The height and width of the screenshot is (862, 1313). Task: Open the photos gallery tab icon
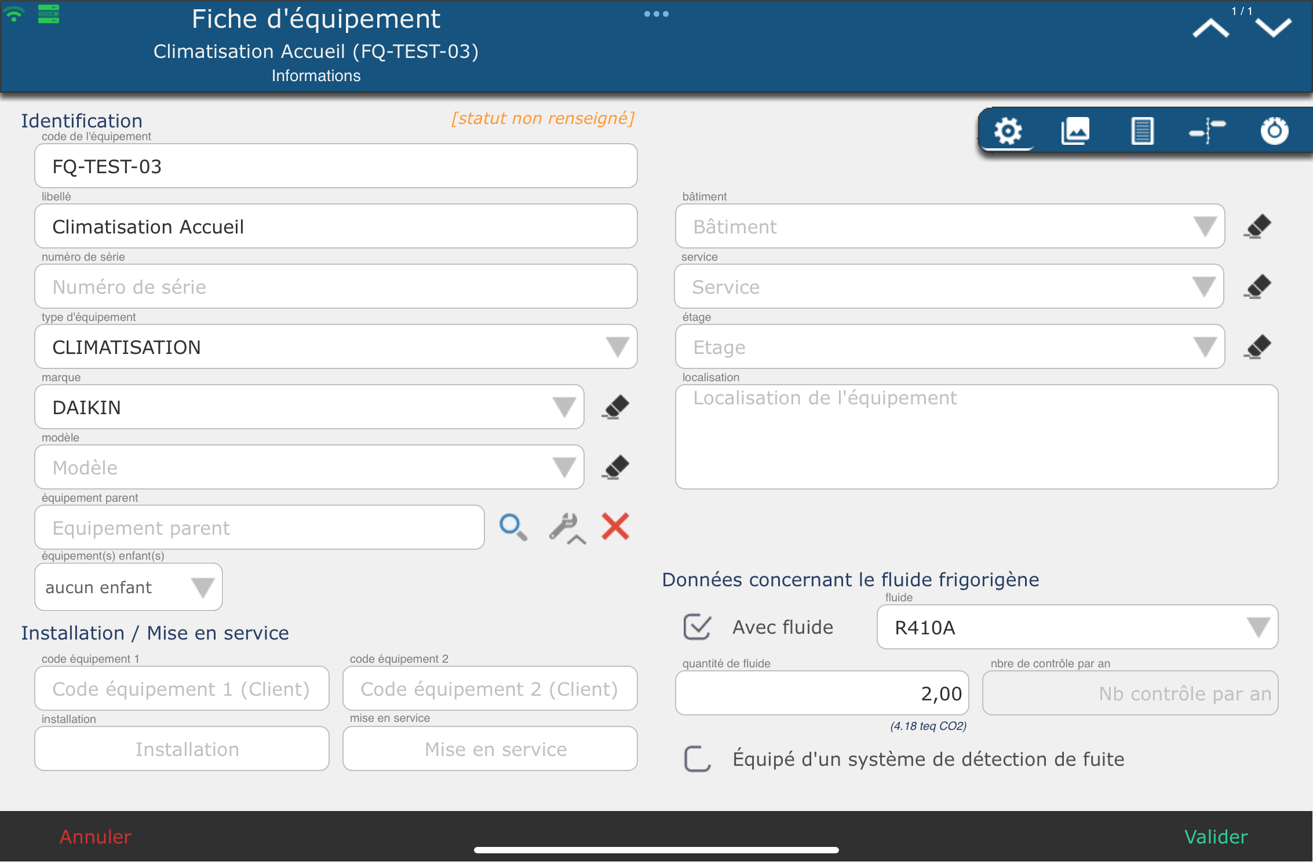(x=1075, y=131)
